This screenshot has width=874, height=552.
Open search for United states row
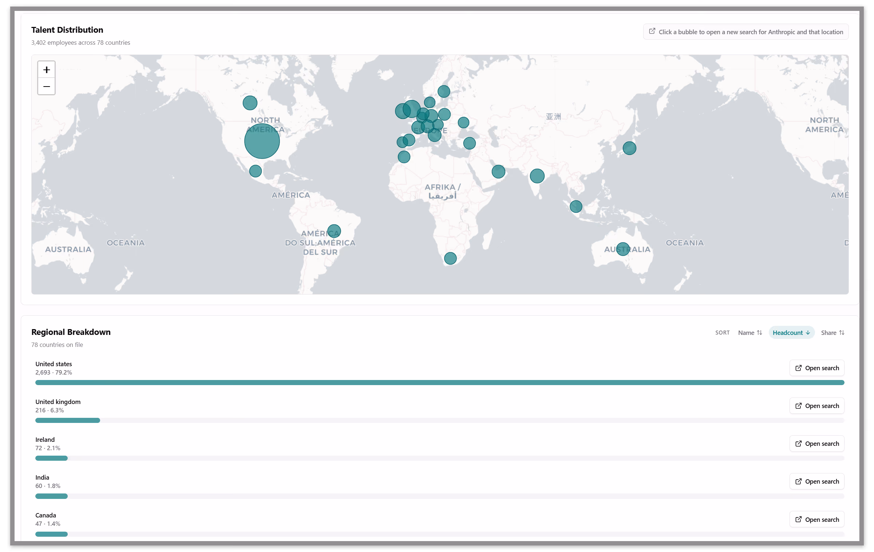tap(816, 368)
